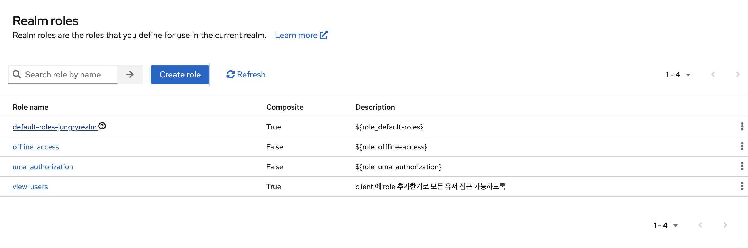
Task: Click the Description column header
Action: click(375, 107)
